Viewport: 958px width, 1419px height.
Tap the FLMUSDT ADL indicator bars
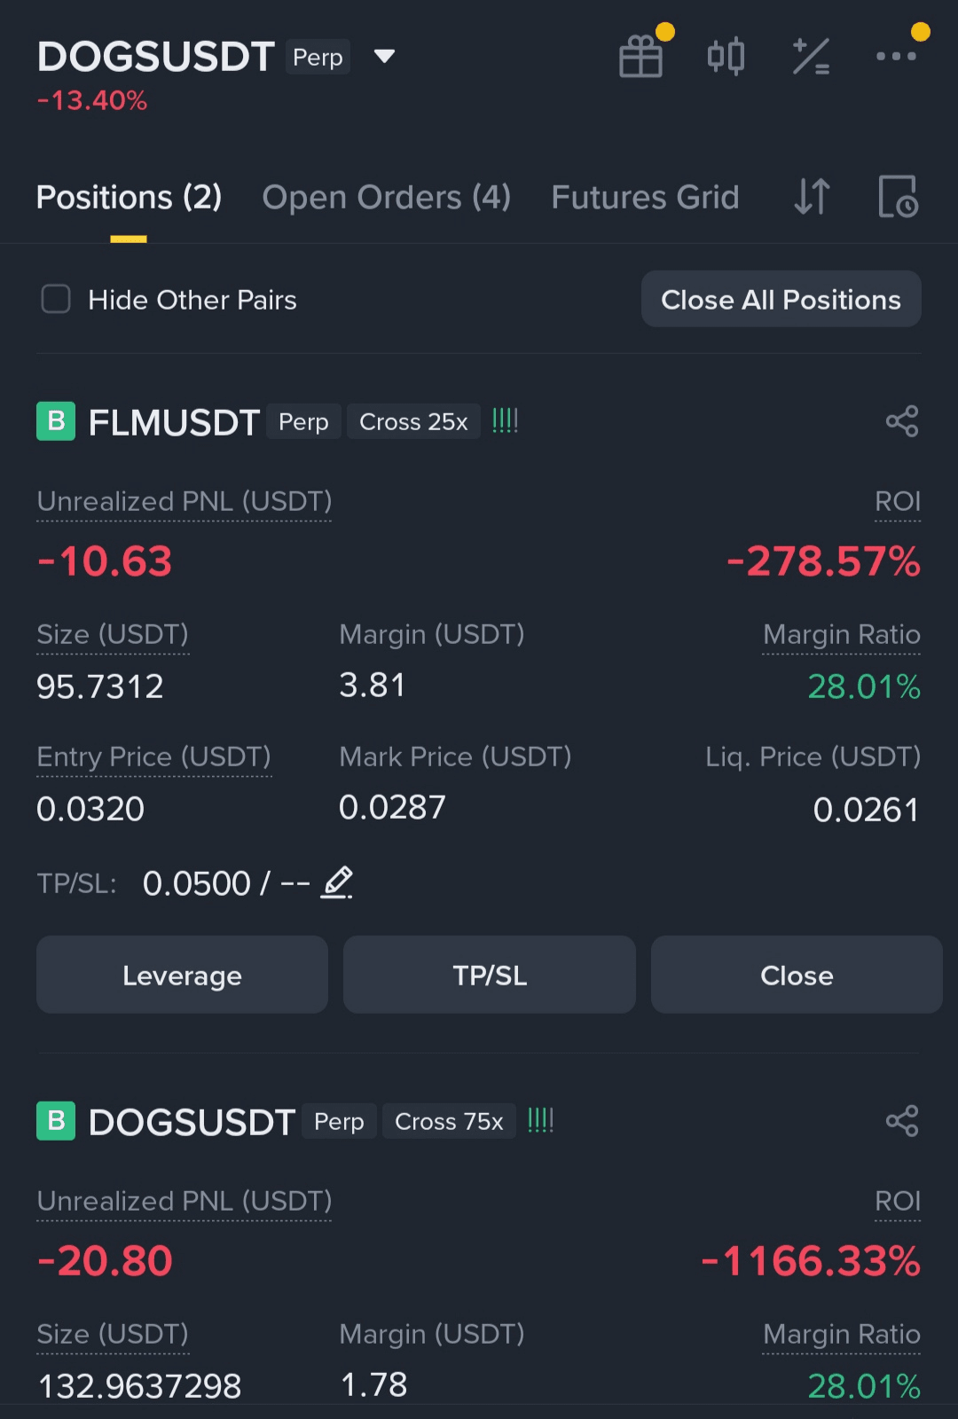click(x=505, y=420)
